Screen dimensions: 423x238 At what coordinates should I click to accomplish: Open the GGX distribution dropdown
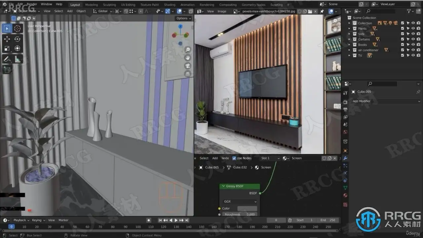240,201
